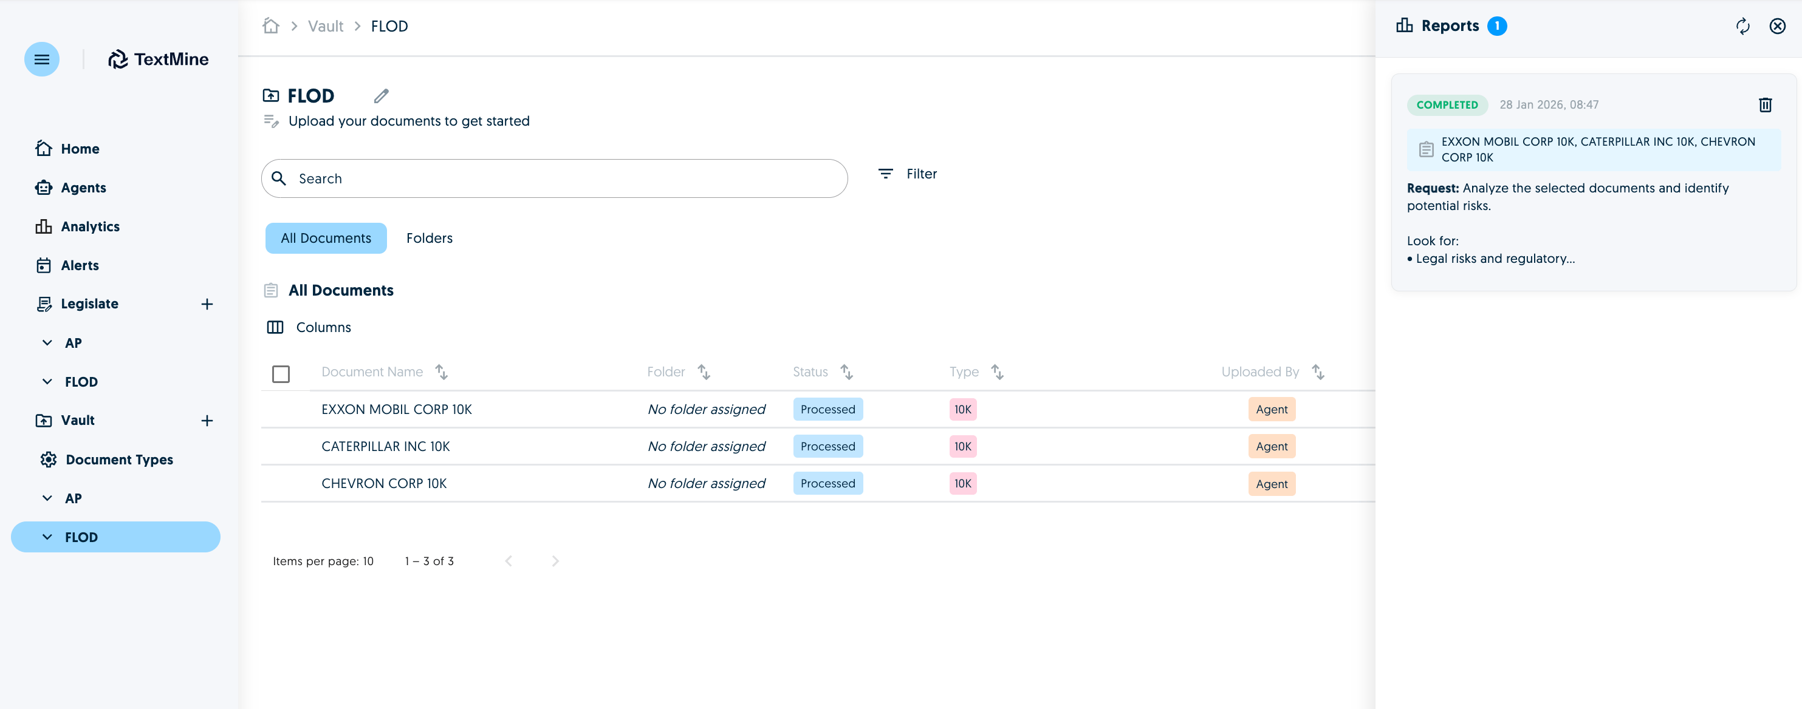Open Analytics in sidebar
1802x709 pixels.
tap(78, 226)
